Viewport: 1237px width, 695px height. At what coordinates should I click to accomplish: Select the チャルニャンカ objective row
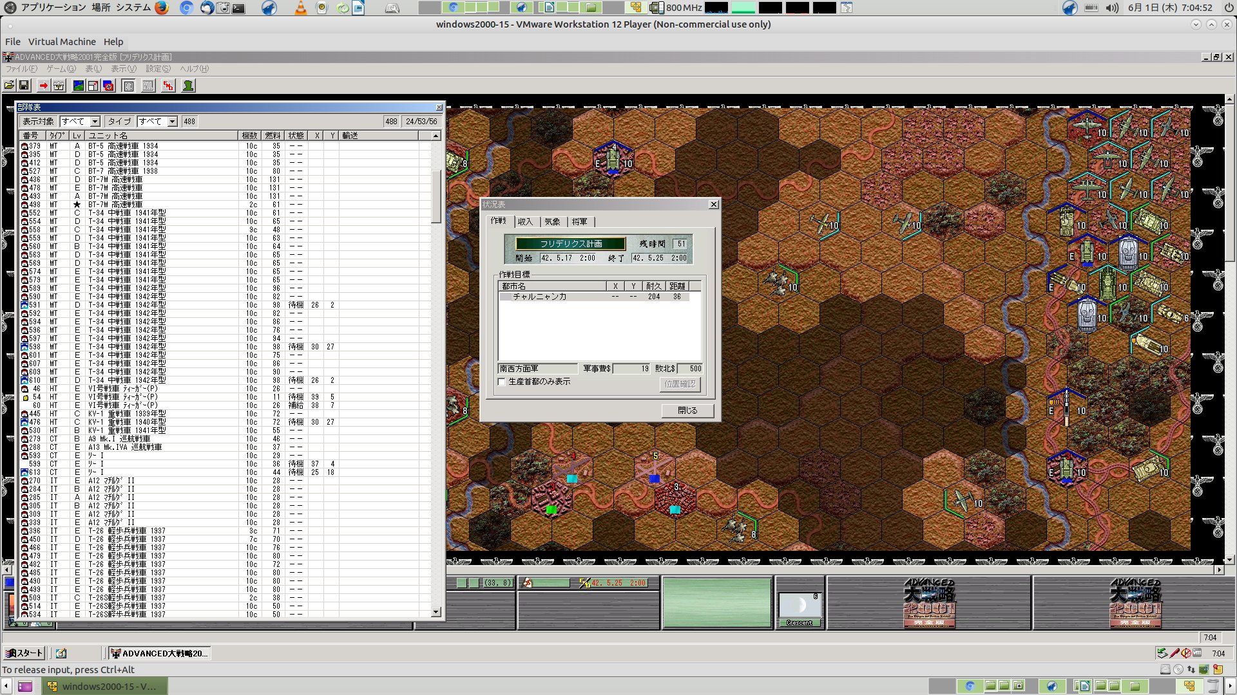[594, 297]
